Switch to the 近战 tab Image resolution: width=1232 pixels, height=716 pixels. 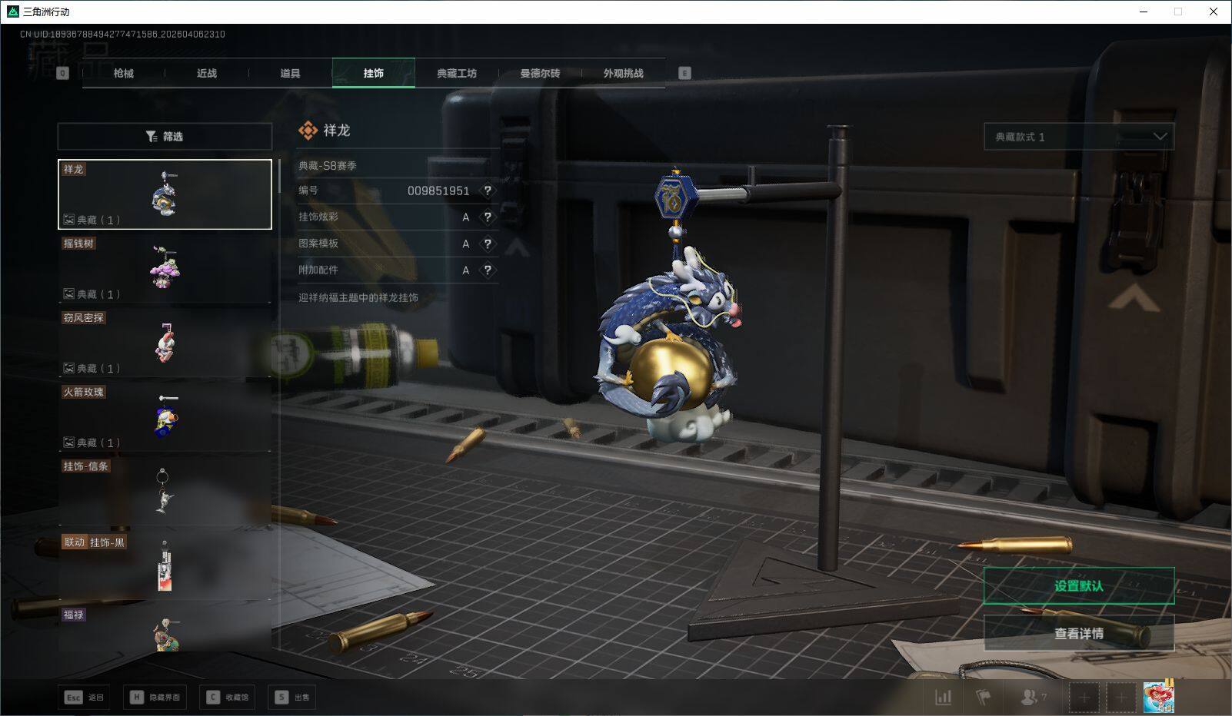207,73
